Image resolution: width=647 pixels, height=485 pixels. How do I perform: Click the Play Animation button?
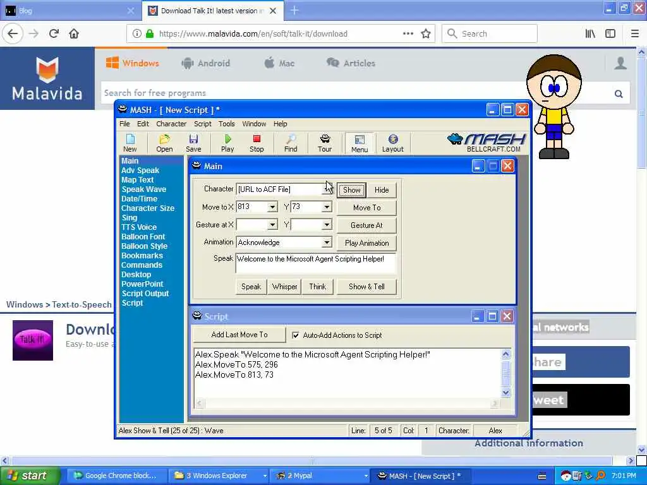point(367,243)
